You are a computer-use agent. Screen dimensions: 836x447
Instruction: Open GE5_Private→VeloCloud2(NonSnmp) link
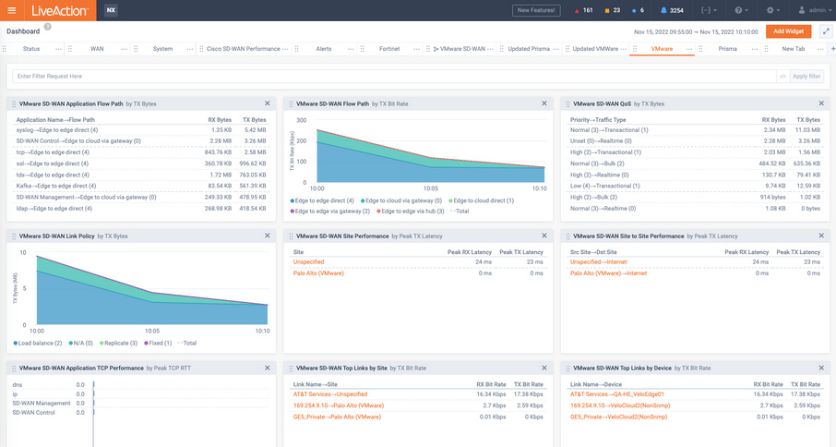point(618,417)
